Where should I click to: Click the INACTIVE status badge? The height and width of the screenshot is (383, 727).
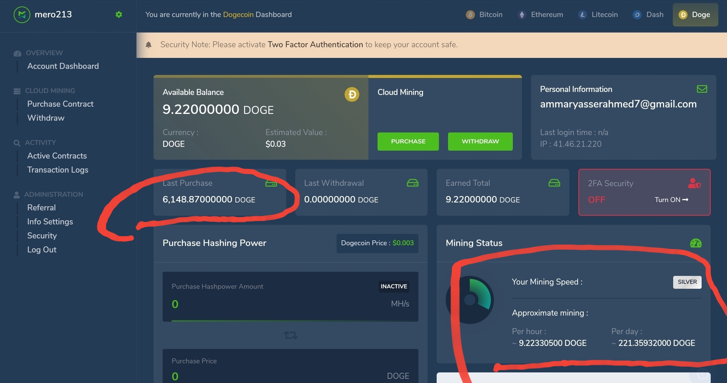point(394,286)
